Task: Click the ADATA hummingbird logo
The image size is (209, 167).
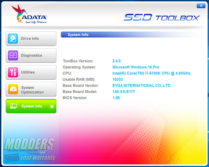Action: click(x=29, y=14)
